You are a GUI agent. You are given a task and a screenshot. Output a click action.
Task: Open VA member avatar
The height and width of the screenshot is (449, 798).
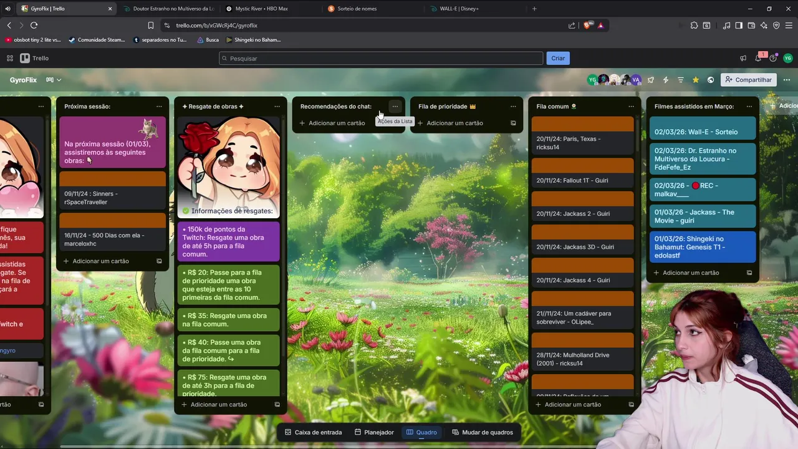click(x=636, y=80)
